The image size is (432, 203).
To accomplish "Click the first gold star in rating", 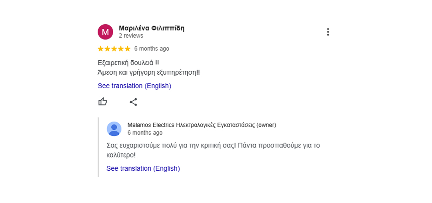I will point(101,49).
